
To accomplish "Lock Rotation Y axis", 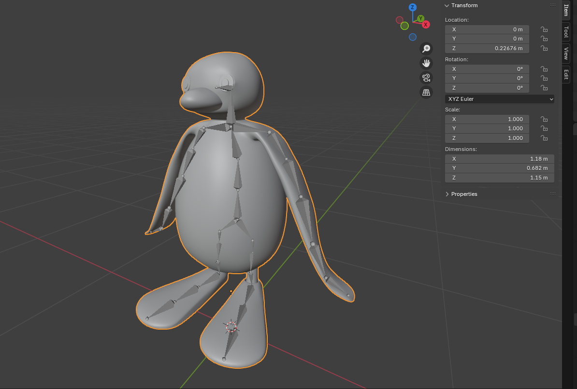I will 544,78.
